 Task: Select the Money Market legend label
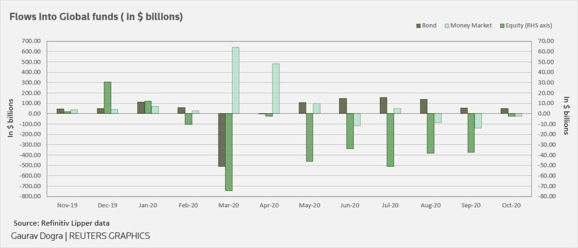472,25
